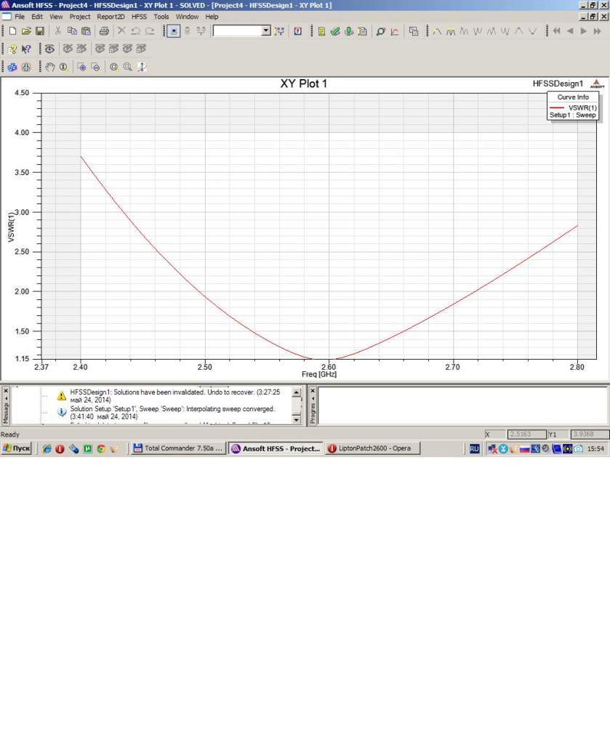610x744 pixels.
Task: Click the Help contents question-mark icon
Action: pyautogui.click(x=13, y=49)
